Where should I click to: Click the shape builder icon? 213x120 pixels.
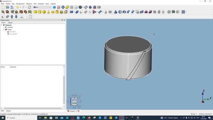[x=66, y=12]
